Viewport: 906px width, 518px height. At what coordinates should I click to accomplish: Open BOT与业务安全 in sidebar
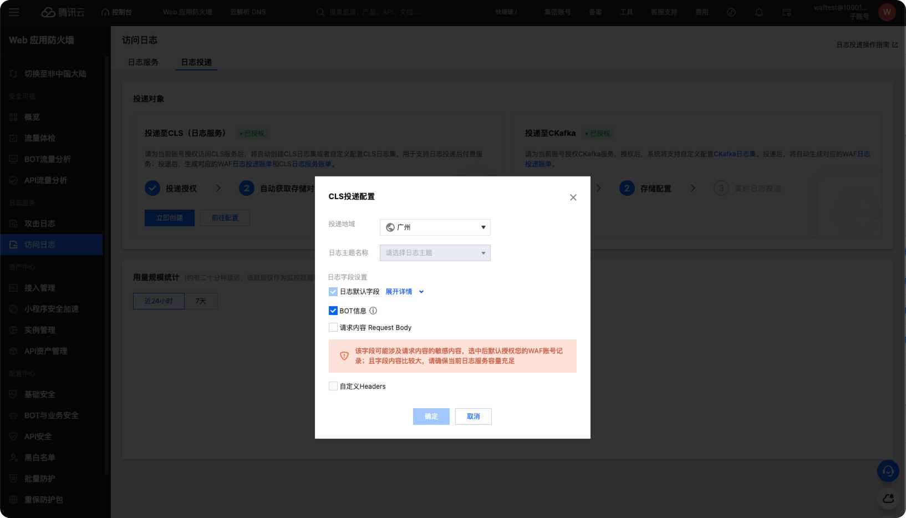[52, 415]
